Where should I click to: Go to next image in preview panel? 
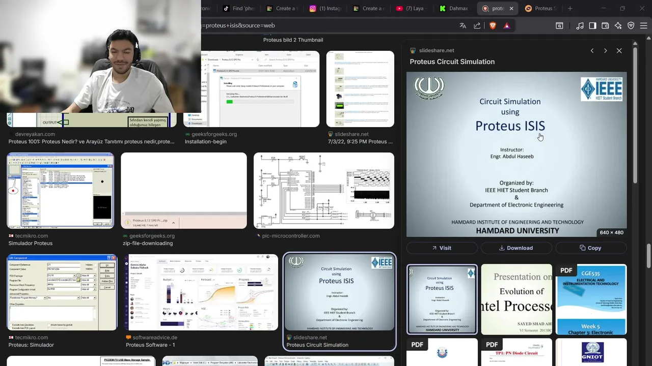click(605, 51)
